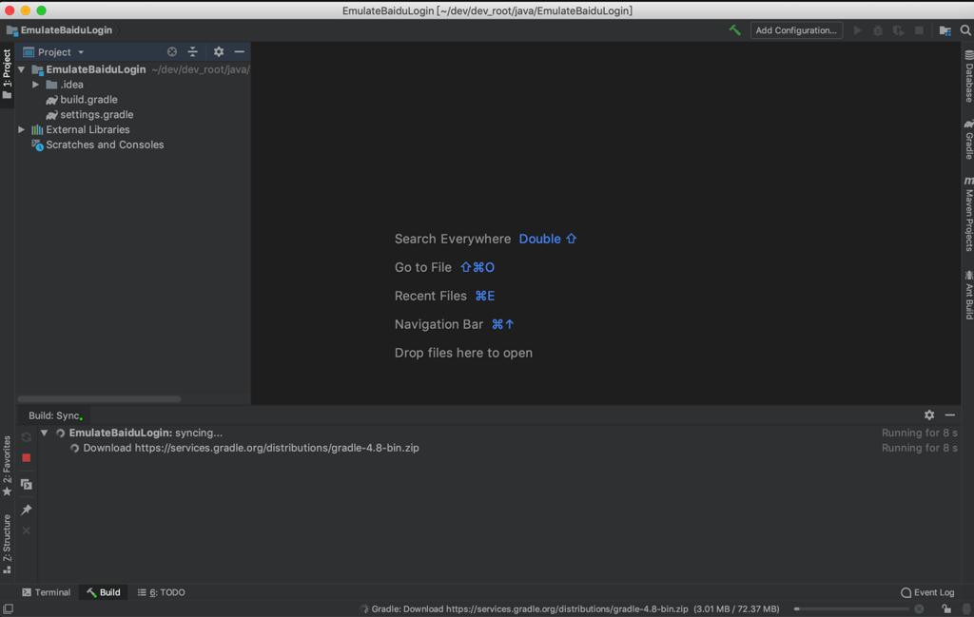
Task: Hide the Build panel with minus icon
Action: [x=950, y=415]
